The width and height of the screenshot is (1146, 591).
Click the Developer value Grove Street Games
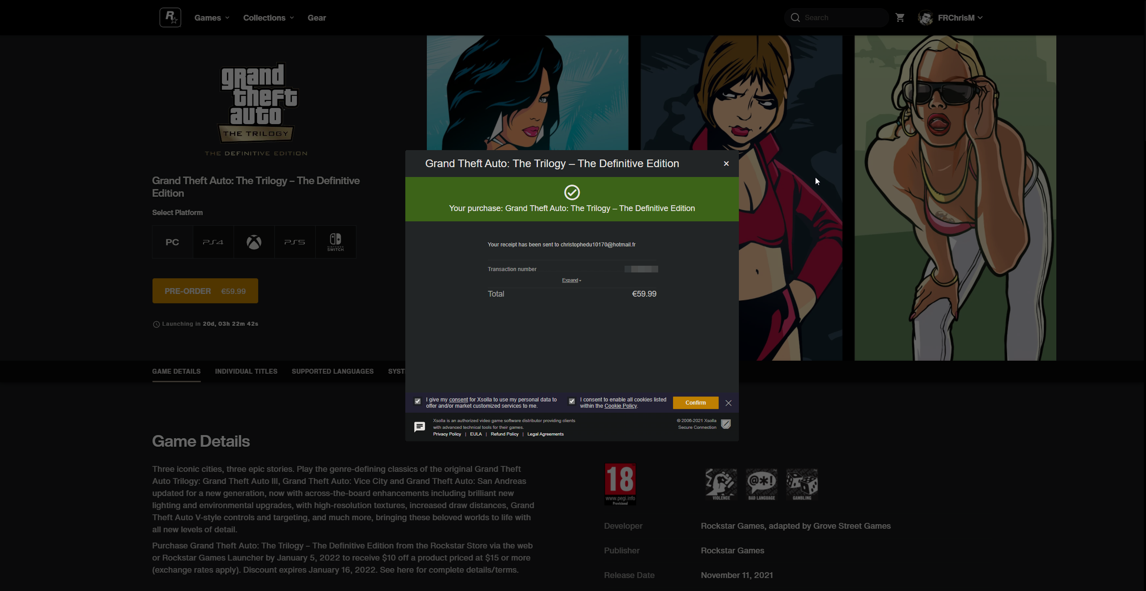(x=796, y=526)
